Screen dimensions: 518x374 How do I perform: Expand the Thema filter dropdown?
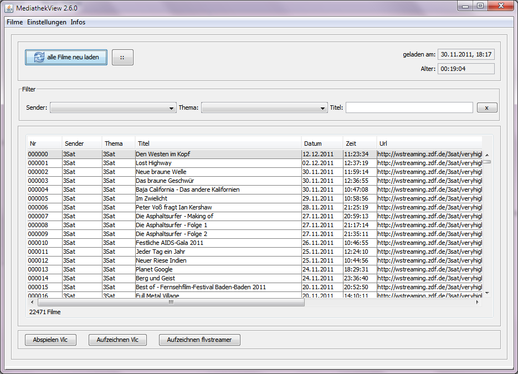[x=264, y=107]
